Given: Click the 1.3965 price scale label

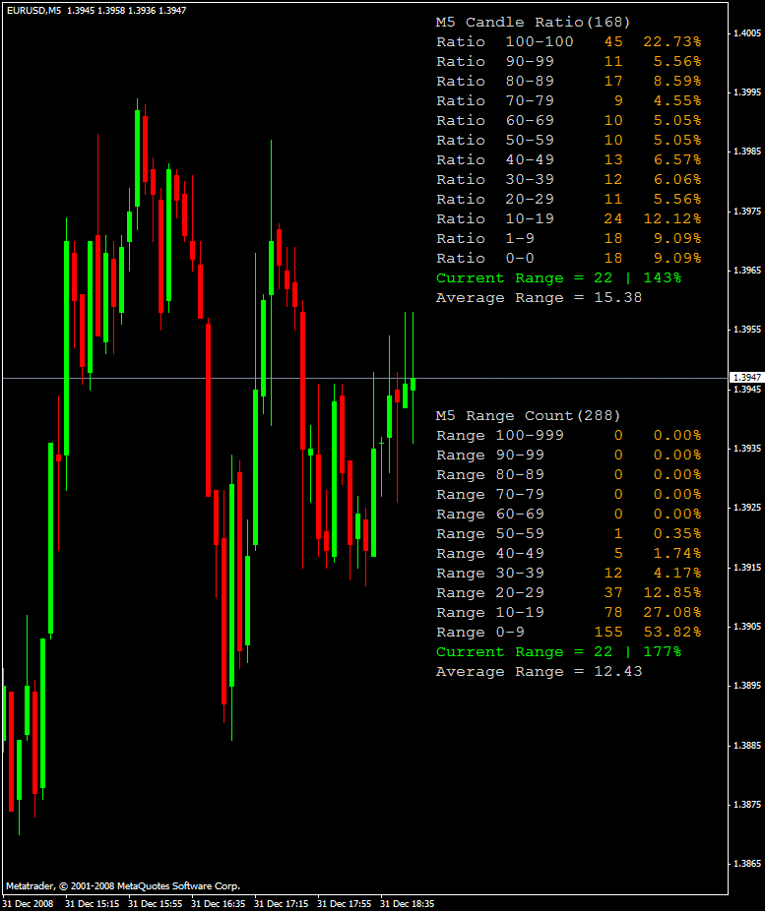Looking at the screenshot, I should tap(747, 271).
